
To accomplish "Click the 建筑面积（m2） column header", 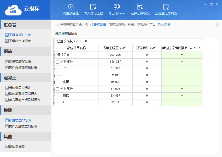I will (147, 48).
